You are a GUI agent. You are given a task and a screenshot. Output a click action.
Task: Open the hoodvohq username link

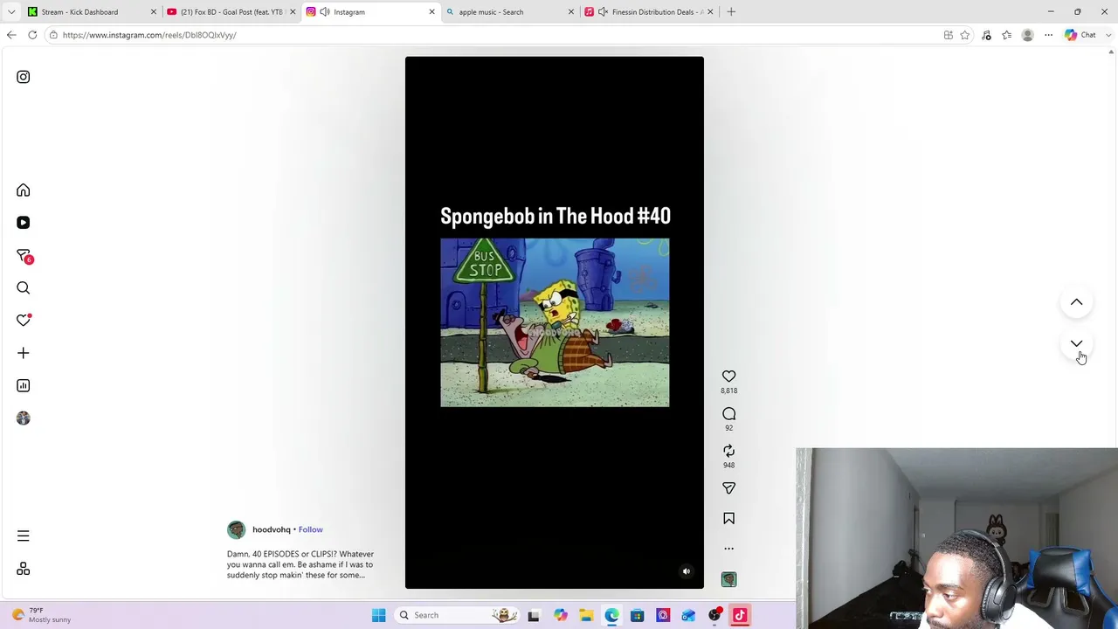pos(272,529)
